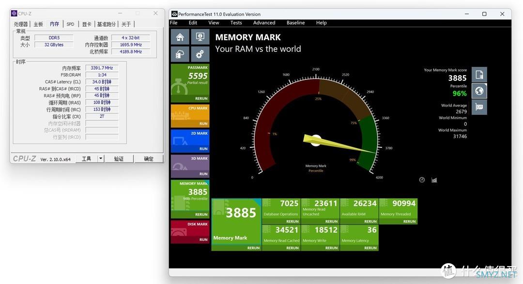Click the PerformanceTest title bar app icon
Screen dimensions: 523x284
click(174, 14)
